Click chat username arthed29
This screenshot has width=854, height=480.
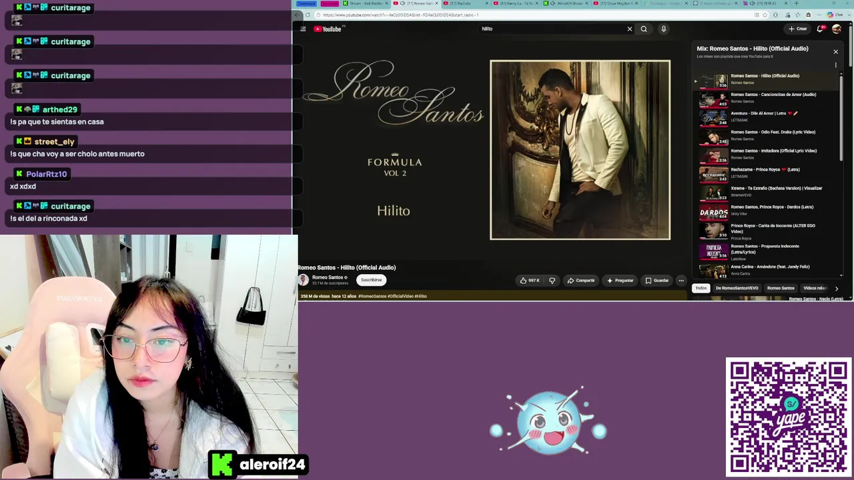coord(59,109)
